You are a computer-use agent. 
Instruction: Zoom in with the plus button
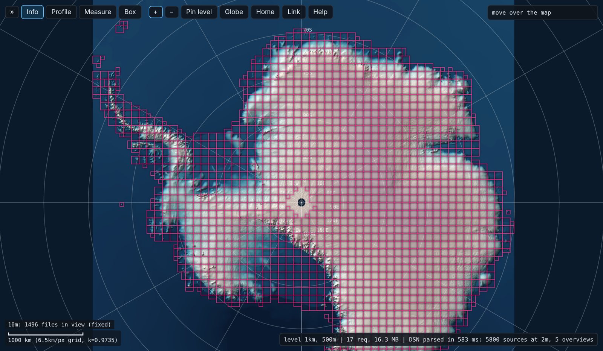click(156, 12)
